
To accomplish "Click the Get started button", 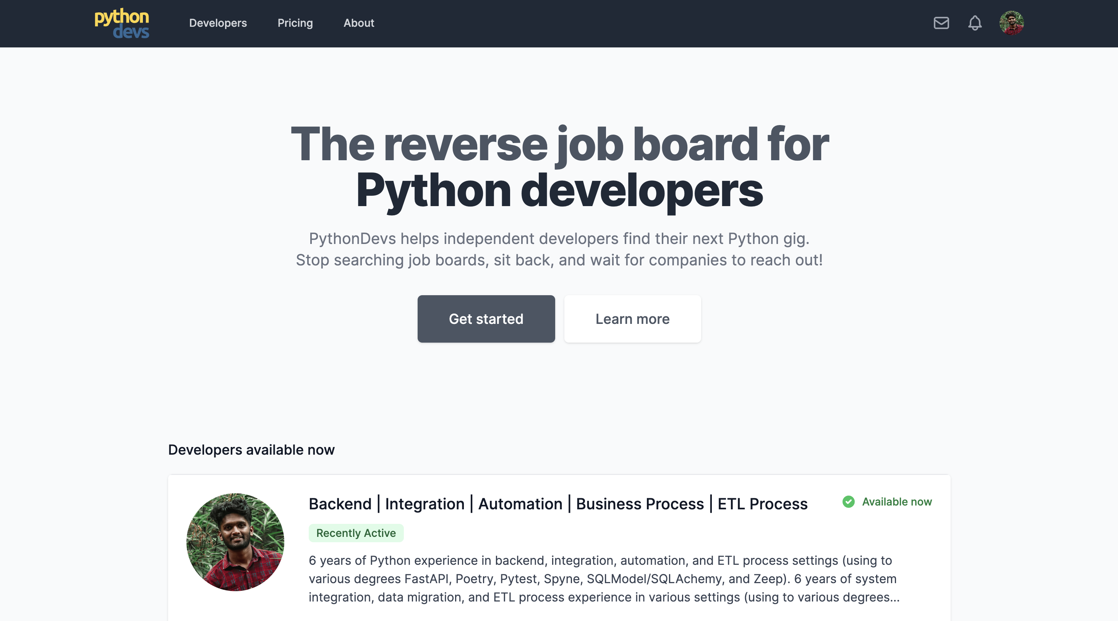I will click(486, 319).
